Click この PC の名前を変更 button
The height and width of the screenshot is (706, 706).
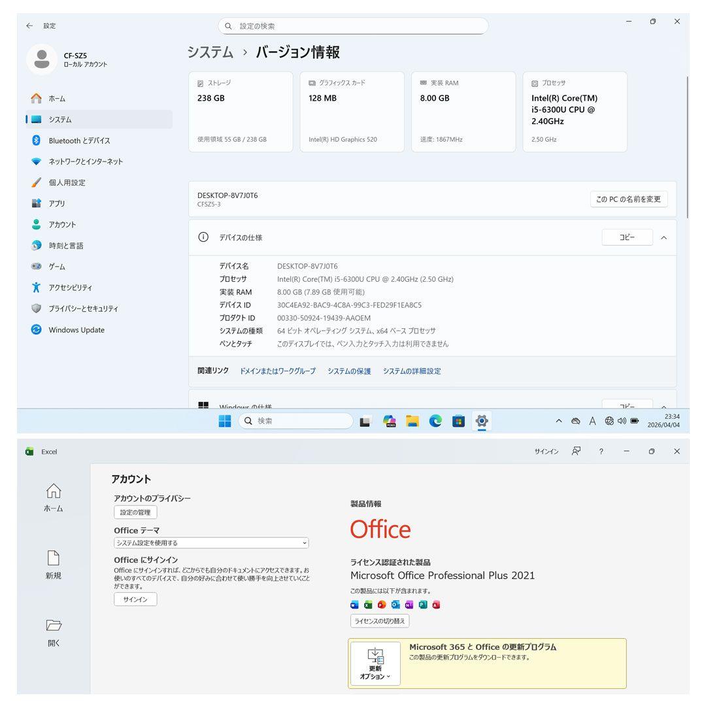[x=629, y=199]
